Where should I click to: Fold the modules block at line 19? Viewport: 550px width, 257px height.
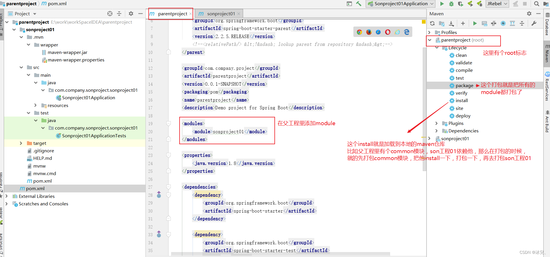click(169, 123)
